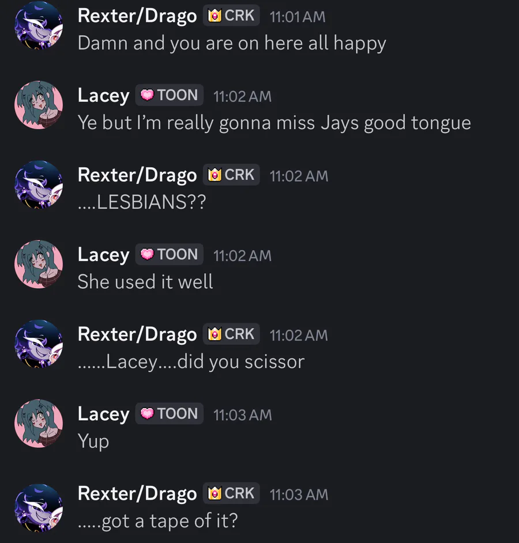Screen dimensions: 519x543
Task: Click the CRK crown tag on the 'LESBIANS??' message
Action: (231, 175)
